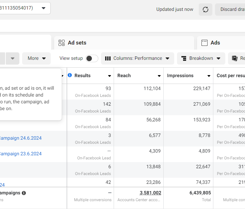
Task: Click the bars icon in Columns: Performance
Action: click(108, 58)
